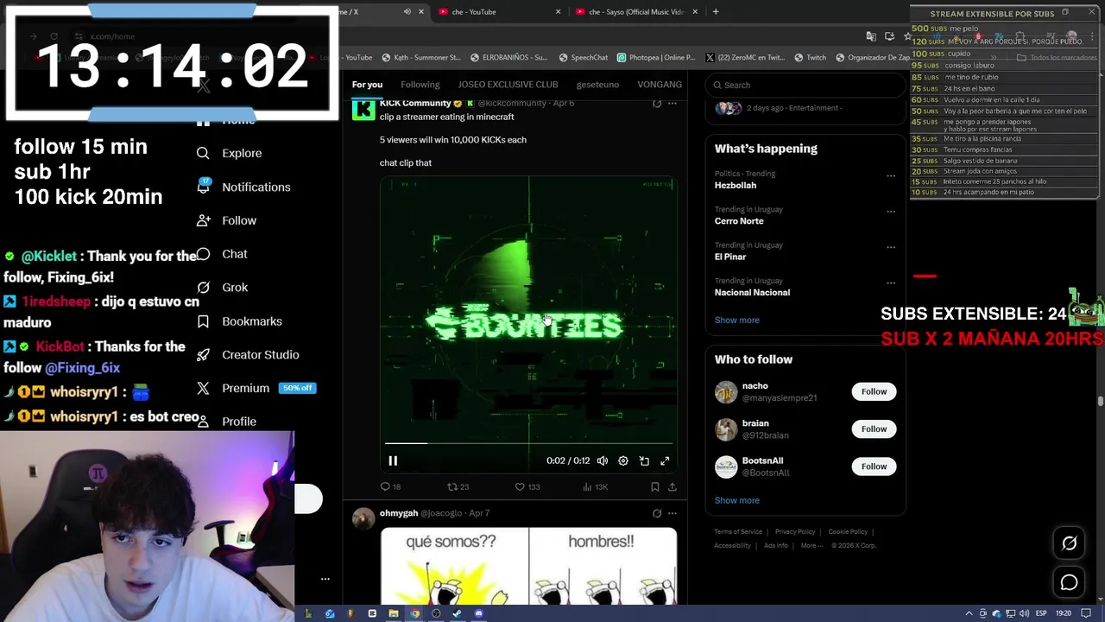Open ohmygah's qué somos meme image
The image size is (1105, 622).
pos(528,567)
